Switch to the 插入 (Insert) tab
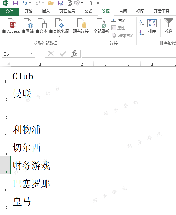Screen dimensions: 176x215 pyautogui.click(x=46, y=11)
